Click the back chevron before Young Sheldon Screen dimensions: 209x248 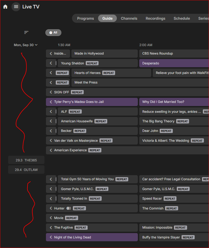[51, 63]
